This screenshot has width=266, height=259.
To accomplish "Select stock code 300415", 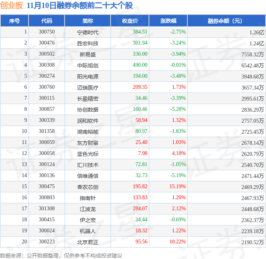I will coord(47,220).
